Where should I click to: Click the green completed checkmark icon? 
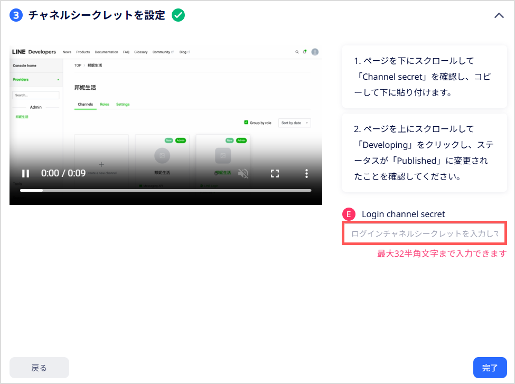tap(178, 15)
